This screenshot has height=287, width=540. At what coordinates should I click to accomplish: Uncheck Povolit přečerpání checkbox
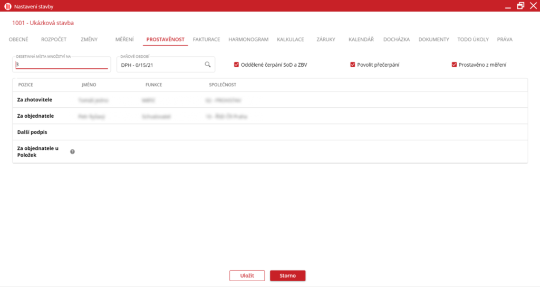pyautogui.click(x=353, y=65)
